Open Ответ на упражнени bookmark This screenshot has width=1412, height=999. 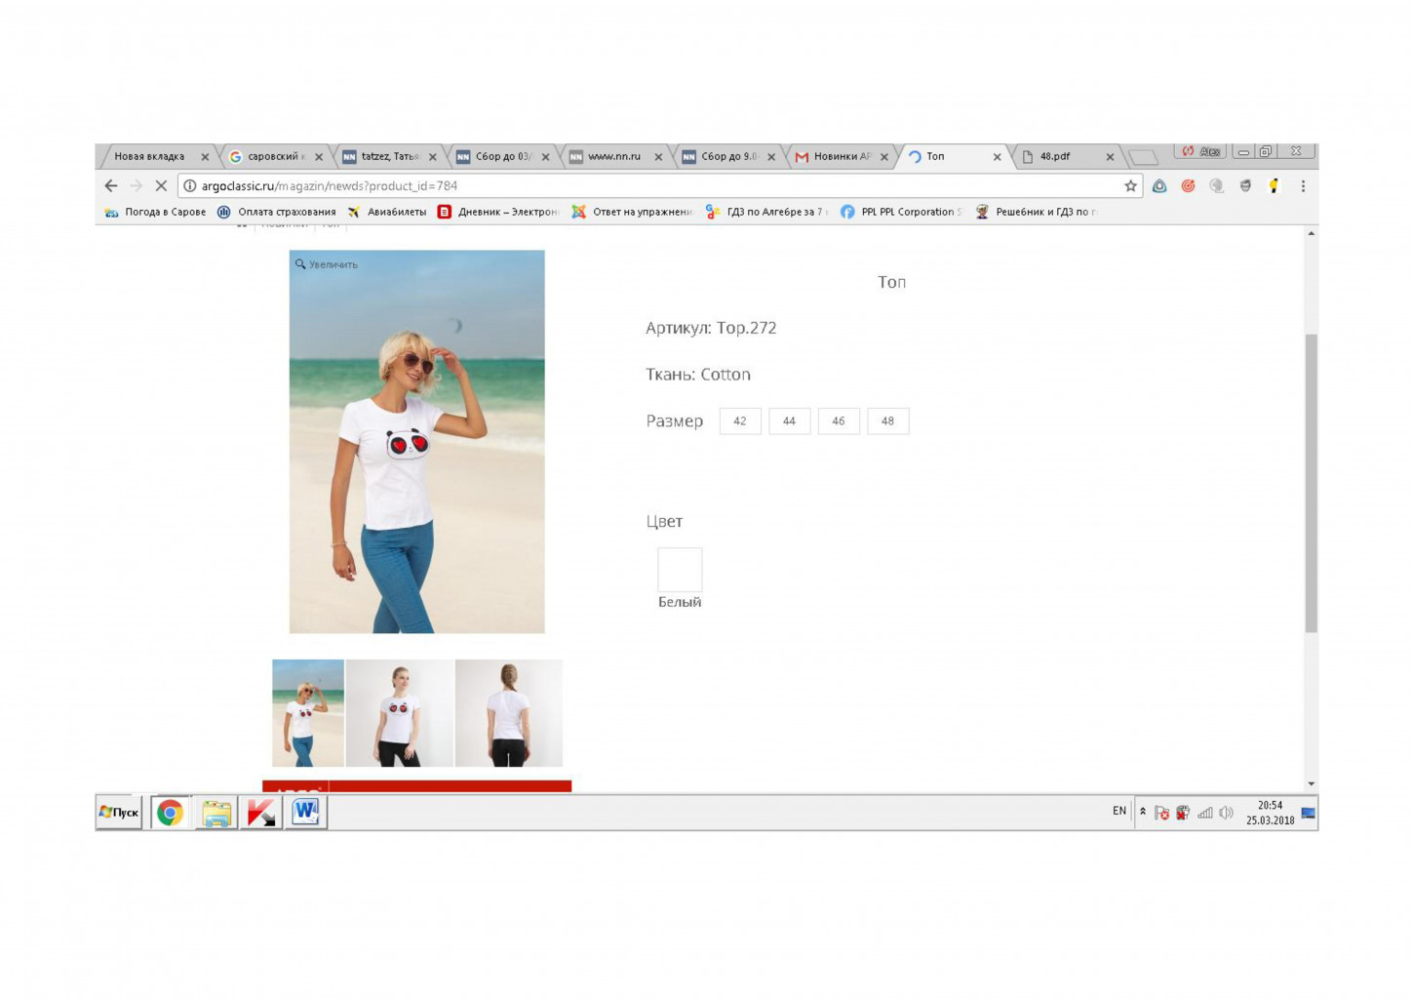[632, 212]
